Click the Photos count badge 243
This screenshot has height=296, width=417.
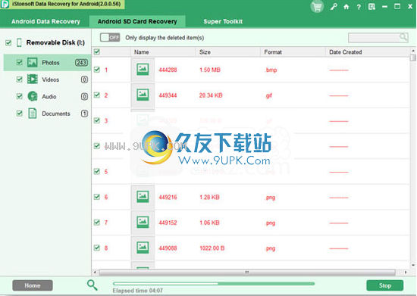point(81,62)
